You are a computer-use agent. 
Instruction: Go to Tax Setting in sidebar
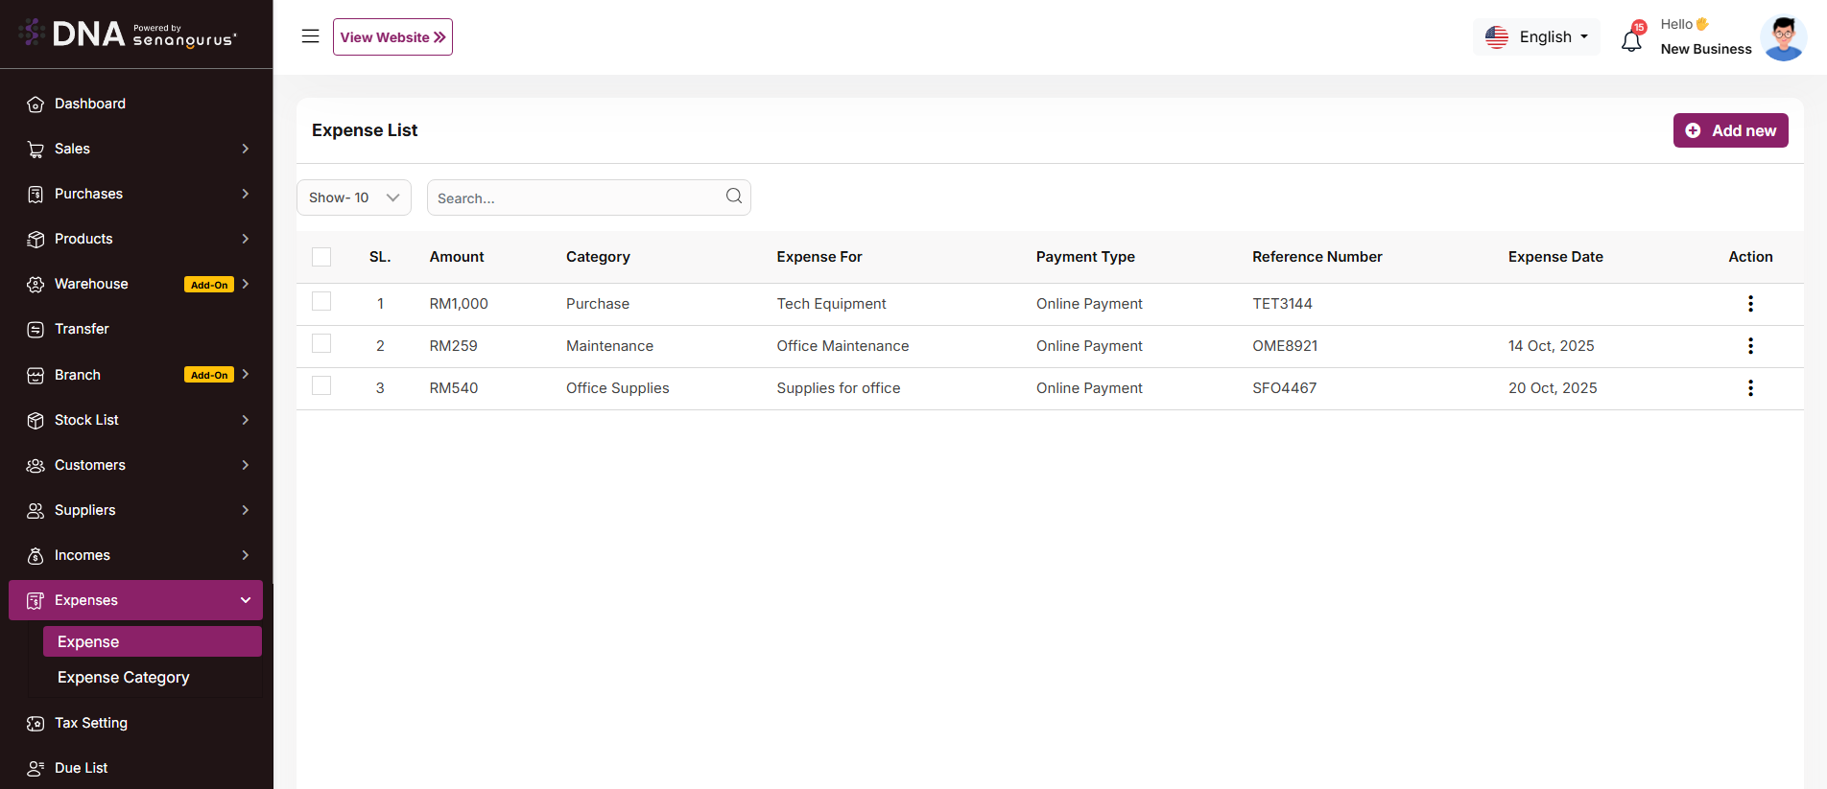pos(91,723)
